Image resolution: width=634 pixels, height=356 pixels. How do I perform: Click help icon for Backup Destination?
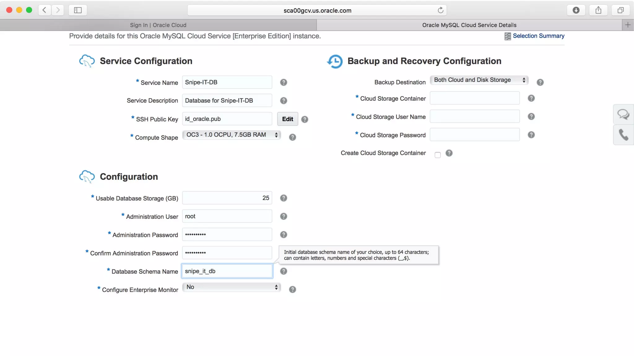coord(540,83)
